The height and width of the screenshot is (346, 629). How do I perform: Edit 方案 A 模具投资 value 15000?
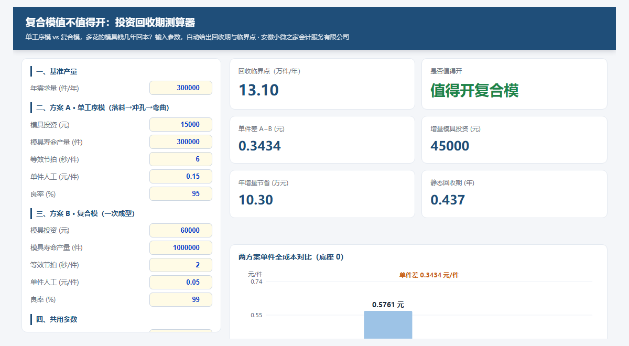click(x=181, y=125)
